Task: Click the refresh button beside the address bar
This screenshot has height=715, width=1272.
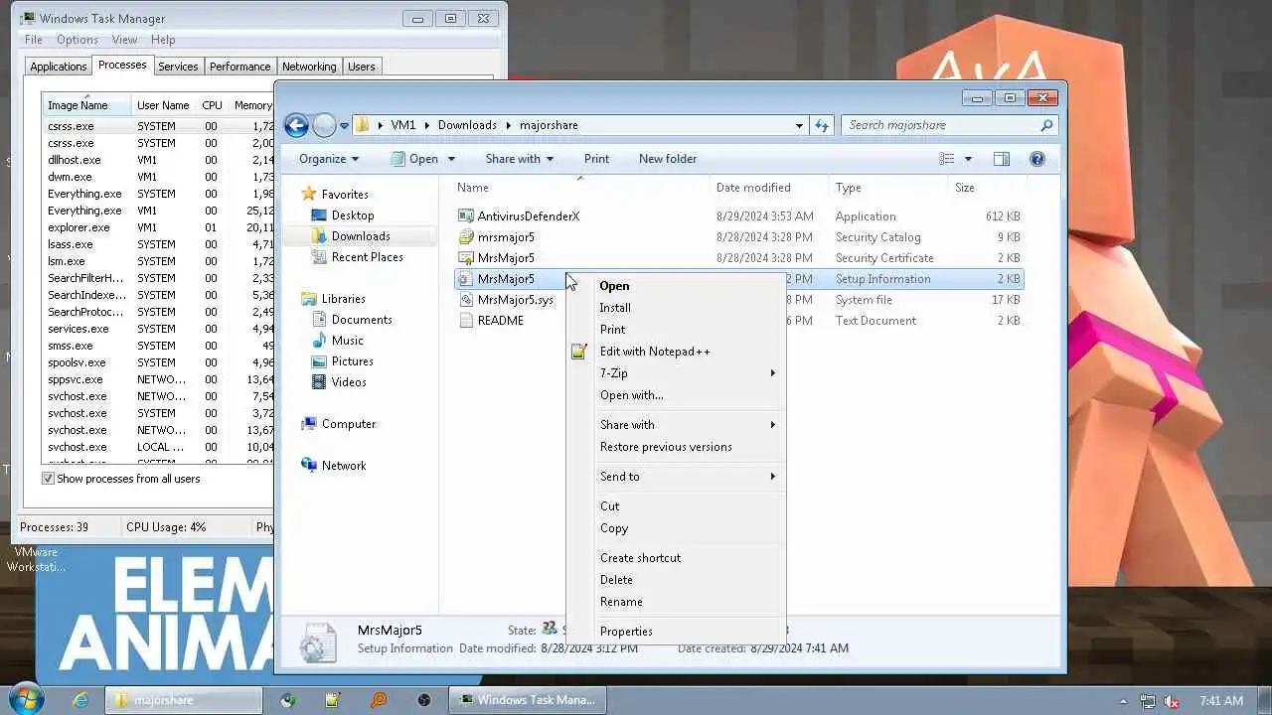Action: (x=822, y=125)
